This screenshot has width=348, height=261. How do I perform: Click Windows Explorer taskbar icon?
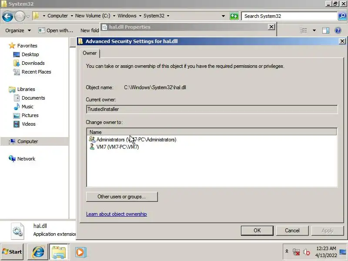point(59,252)
